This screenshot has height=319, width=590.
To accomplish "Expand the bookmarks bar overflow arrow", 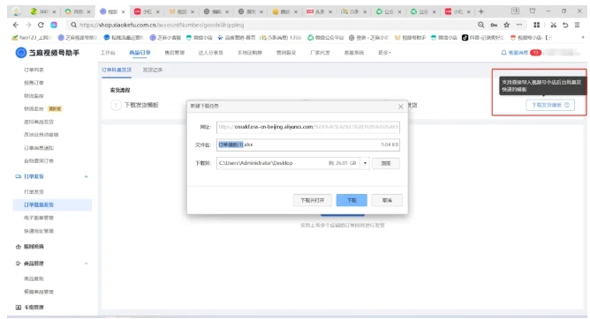I will pos(583,38).
